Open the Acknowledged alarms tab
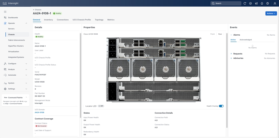Image resolution: width=279 pixels, height=138 pixels. 245,40
